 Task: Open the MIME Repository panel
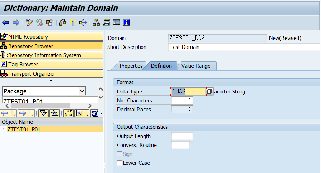[x=52, y=36]
